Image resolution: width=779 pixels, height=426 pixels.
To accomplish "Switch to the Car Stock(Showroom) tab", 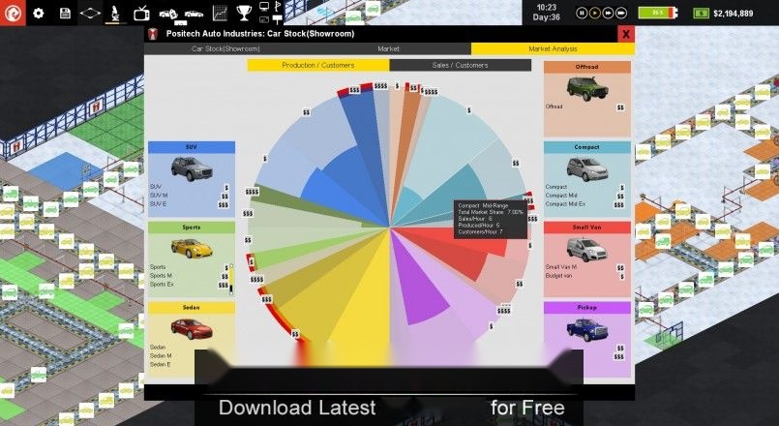I will point(225,48).
